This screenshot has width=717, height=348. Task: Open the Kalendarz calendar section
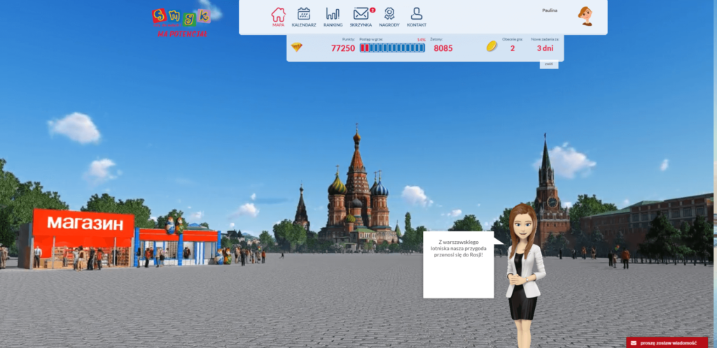tap(304, 17)
